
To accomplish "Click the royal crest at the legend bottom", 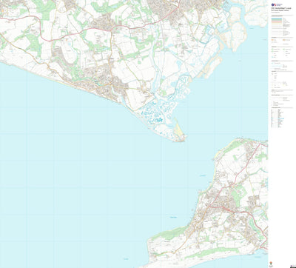I will 271,263.
